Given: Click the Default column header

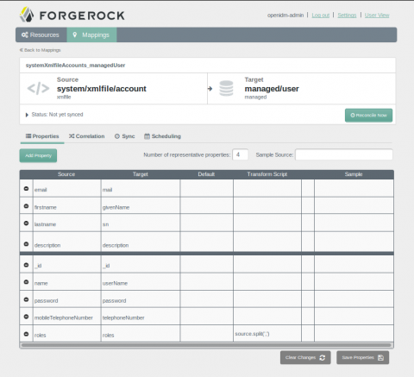Looking at the screenshot, I should tap(206, 174).
